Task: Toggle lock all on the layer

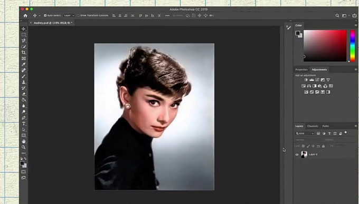Action: 323,146
